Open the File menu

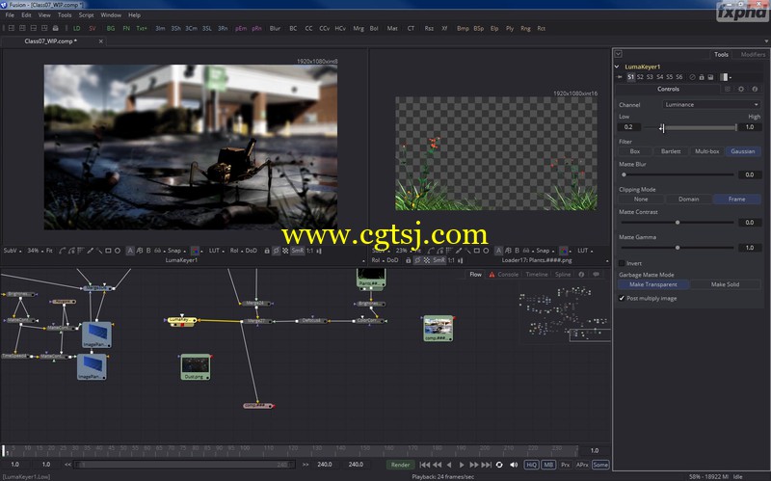pos(10,15)
